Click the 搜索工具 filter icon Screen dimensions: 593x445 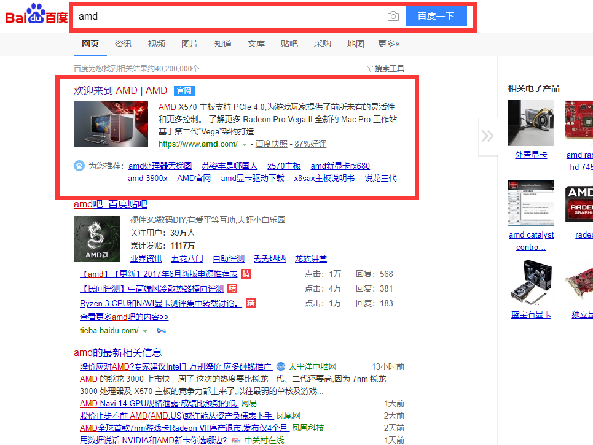370,68
